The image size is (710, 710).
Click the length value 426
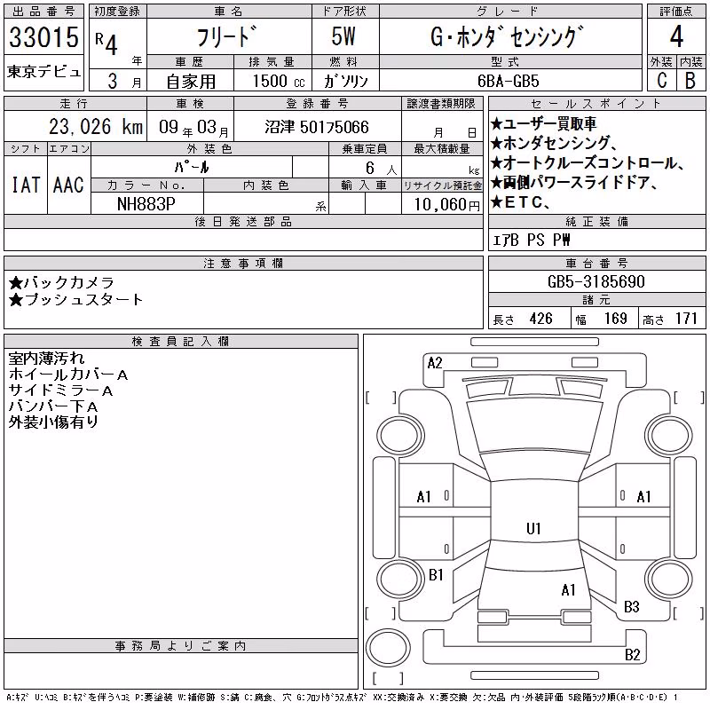540,319
